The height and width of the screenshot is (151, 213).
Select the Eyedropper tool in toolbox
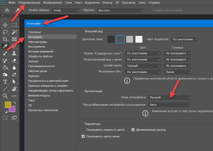pyautogui.click(x=5, y=46)
